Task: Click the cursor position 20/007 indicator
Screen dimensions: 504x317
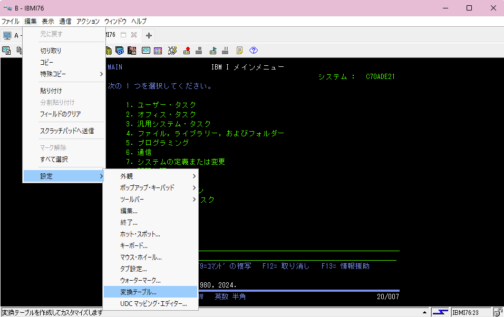Action: [388, 297]
